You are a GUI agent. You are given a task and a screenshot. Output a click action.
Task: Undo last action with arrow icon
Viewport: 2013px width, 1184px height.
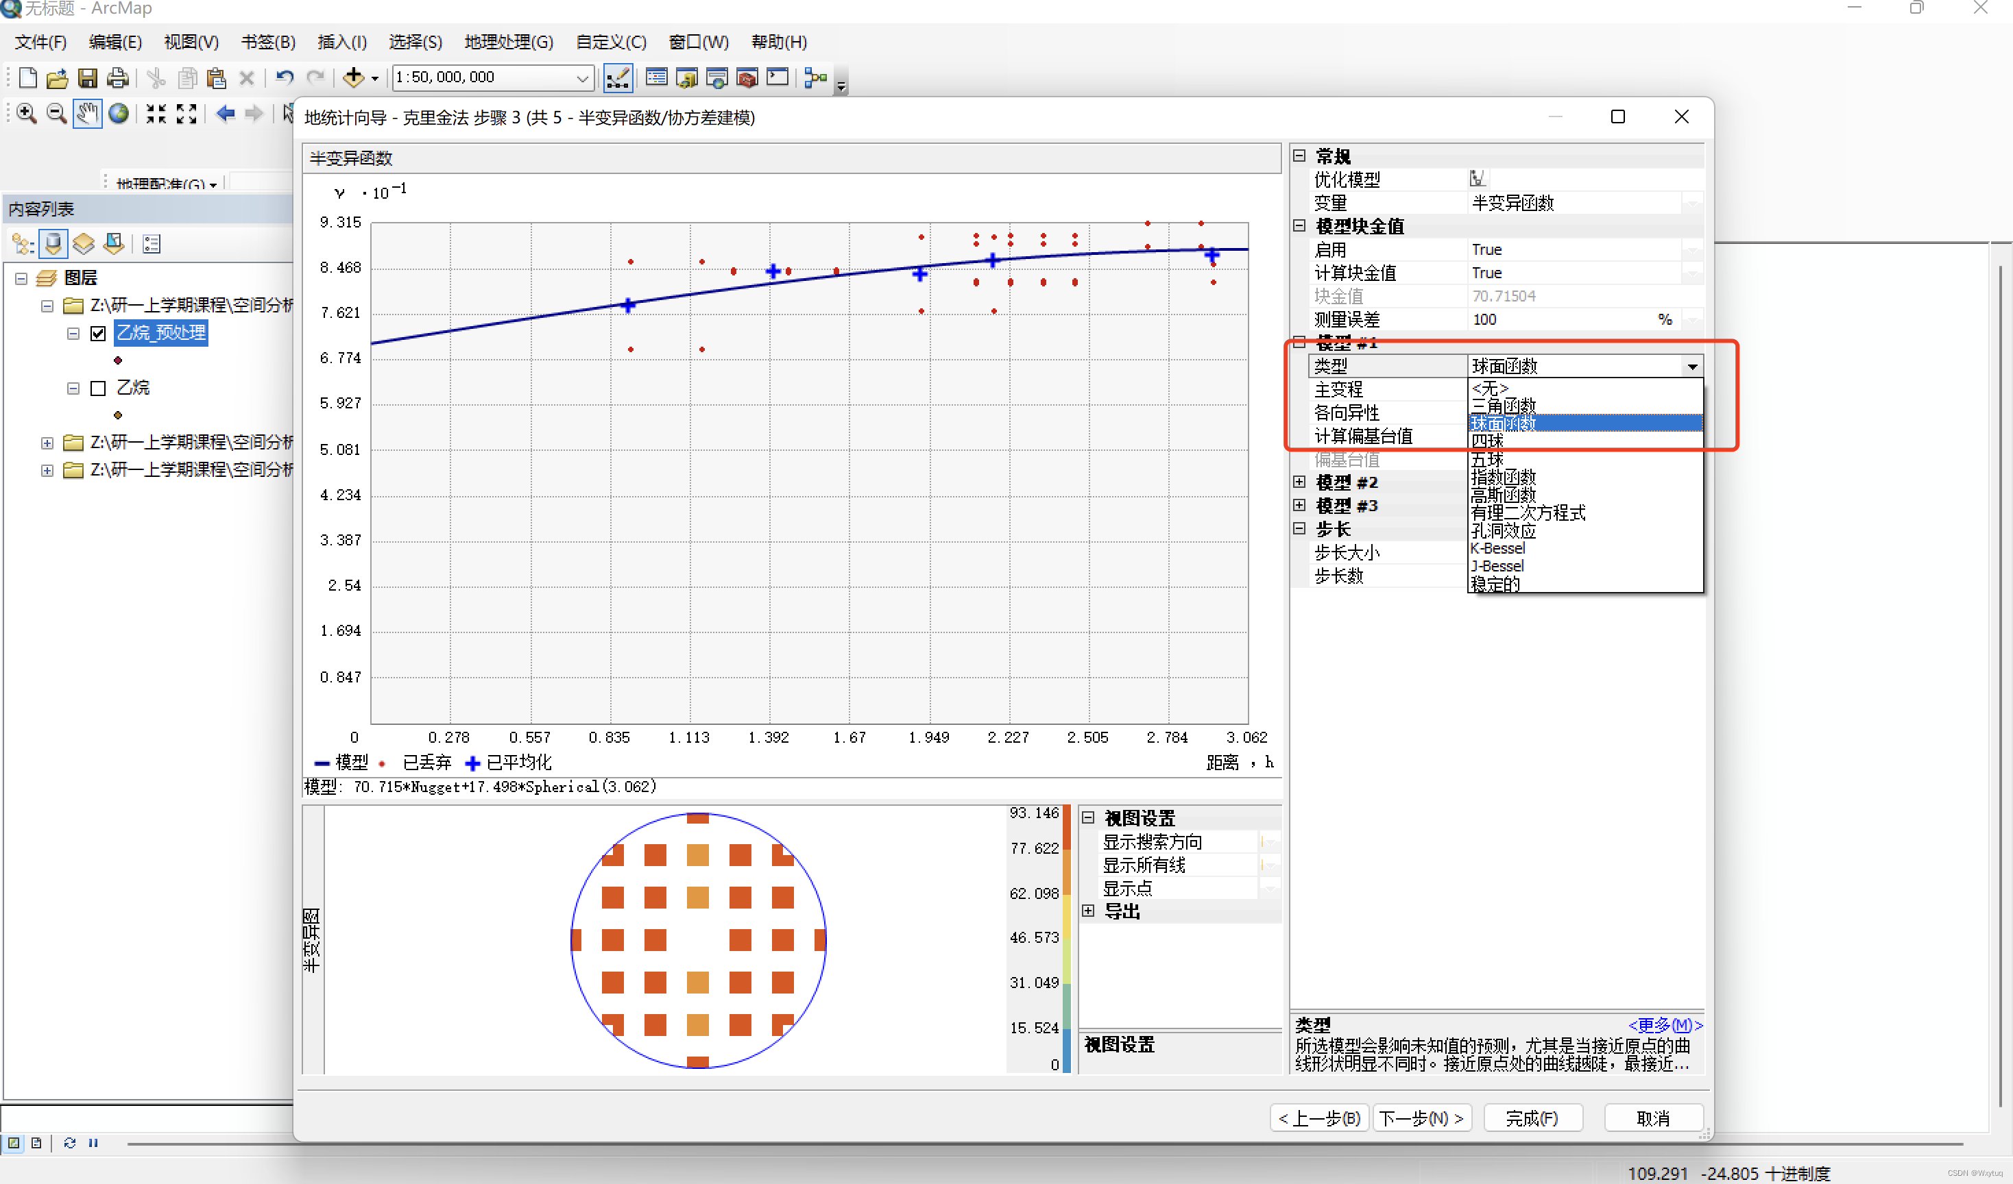click(x=285, y=77)
